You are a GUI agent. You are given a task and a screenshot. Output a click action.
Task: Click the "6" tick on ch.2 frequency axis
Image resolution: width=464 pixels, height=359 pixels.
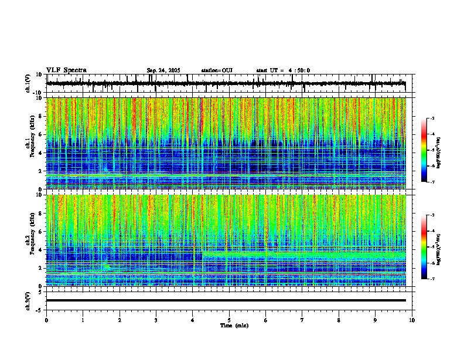click(x=42, y=232)
